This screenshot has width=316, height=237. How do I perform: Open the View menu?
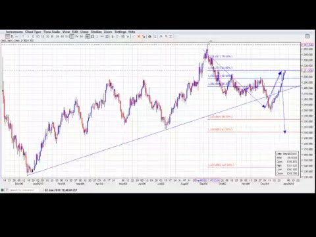click(x=66, y=32)
